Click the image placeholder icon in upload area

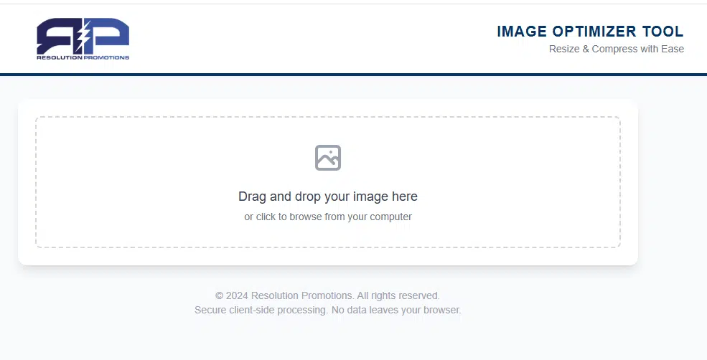click(x=328, y=158)
